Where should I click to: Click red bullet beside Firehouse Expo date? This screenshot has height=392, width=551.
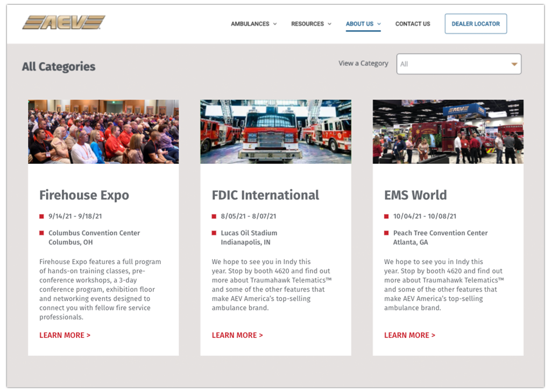click(x=41, y=216)
